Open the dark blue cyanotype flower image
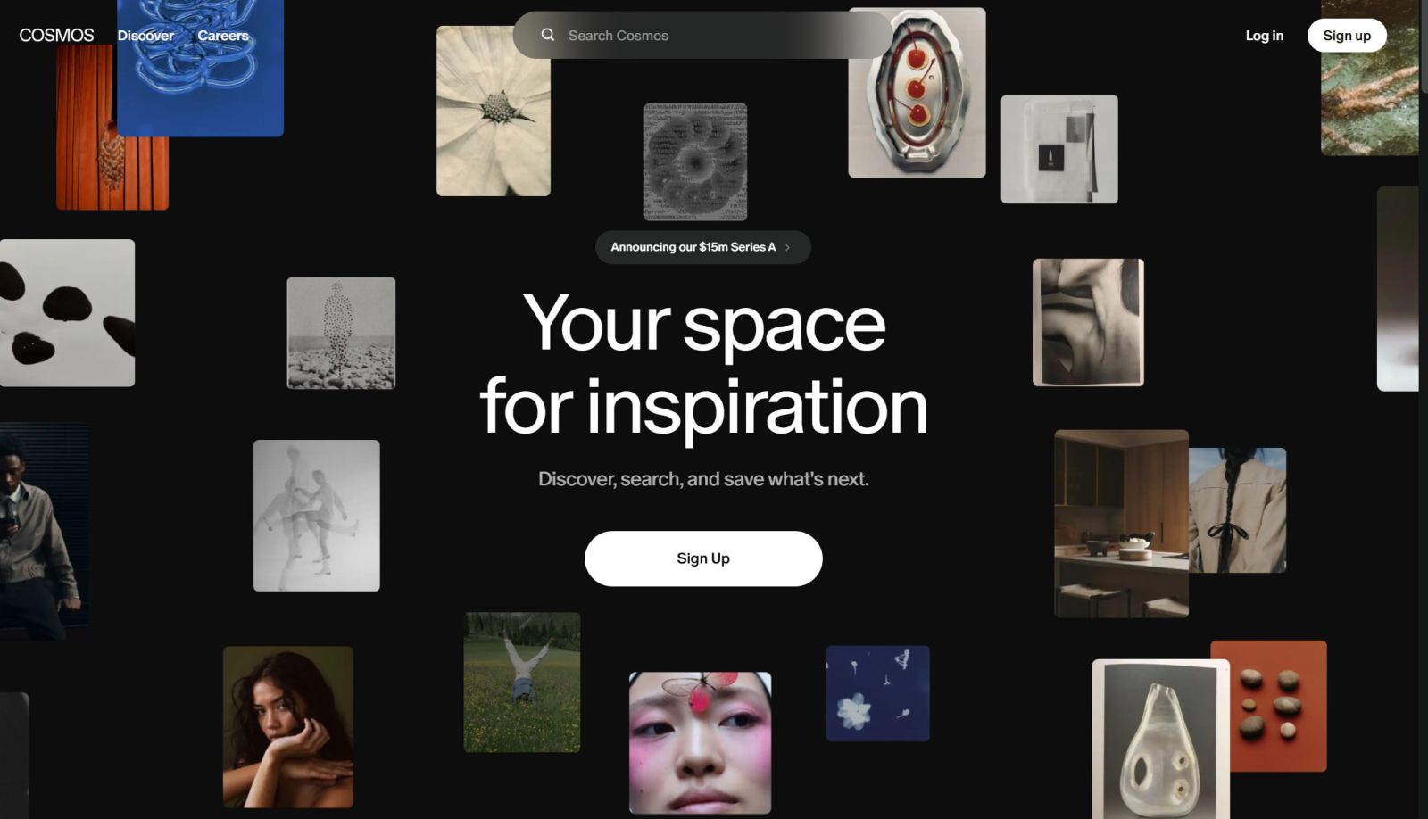 point(878,693)
